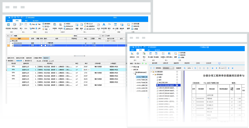Open the 100% zoom level dropdown
The image size is (249, 128).
coord(190,68)
